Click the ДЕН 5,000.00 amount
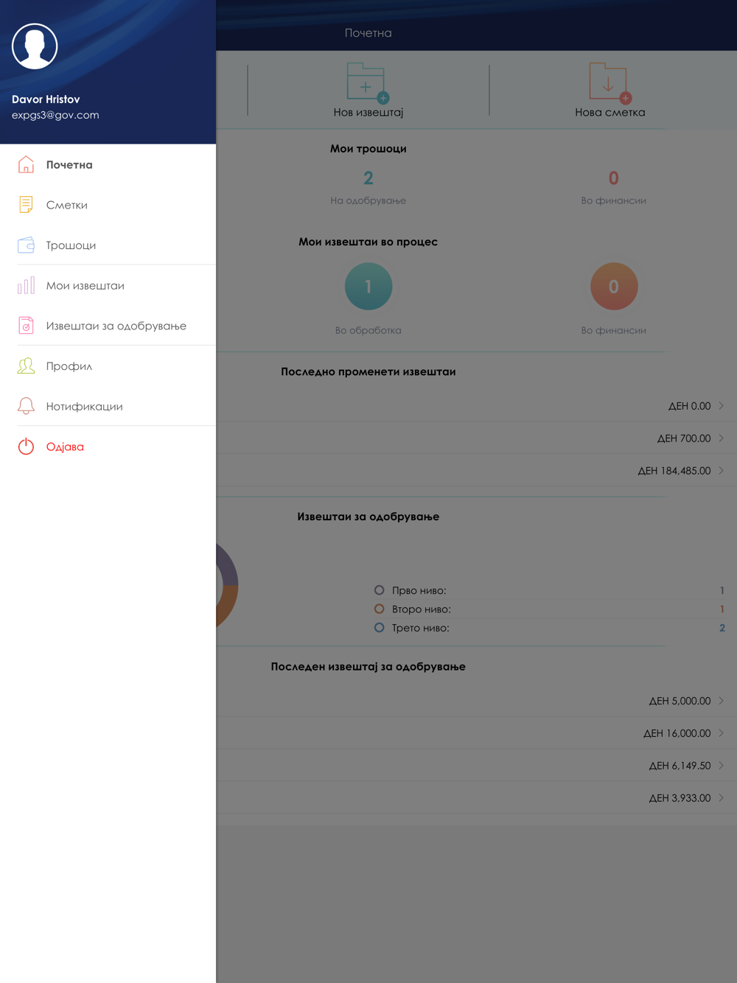Screen dimensions: 737x983 (x=680, y=701)
